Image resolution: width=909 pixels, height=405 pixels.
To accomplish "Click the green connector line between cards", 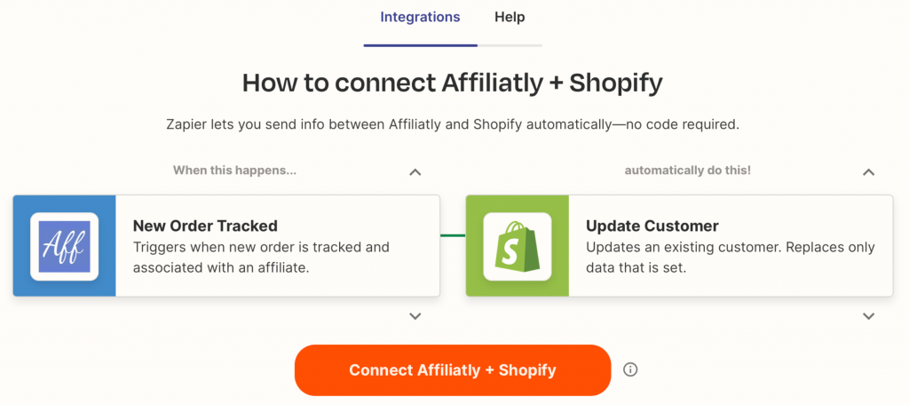I will 453,235.
